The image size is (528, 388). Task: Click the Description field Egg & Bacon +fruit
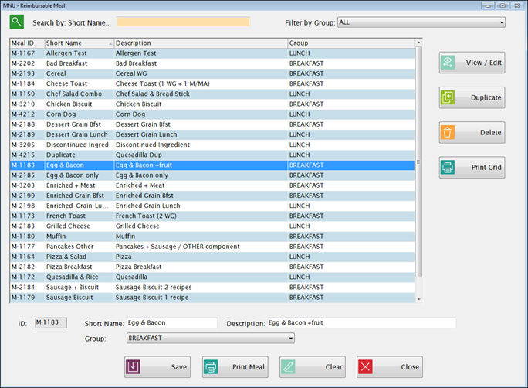click(x=362, y=322)
